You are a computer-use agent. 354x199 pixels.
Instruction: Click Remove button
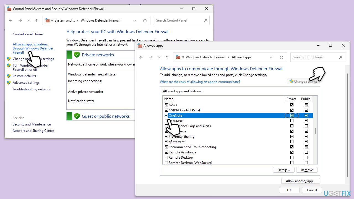(307, 170)
